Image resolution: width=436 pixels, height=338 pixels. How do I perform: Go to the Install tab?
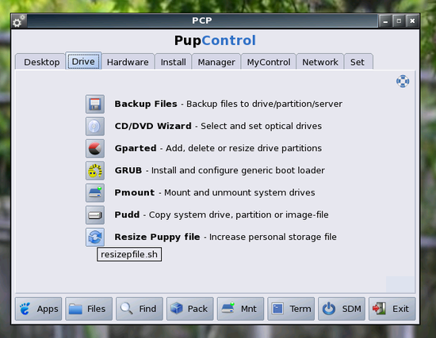[174, 62]
